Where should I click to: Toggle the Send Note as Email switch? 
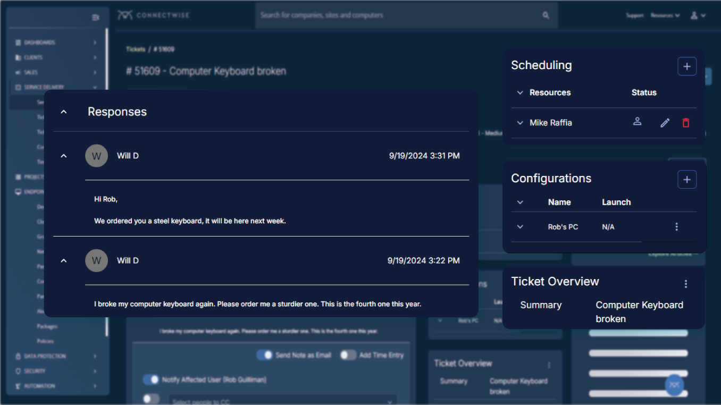coord(264,355)
